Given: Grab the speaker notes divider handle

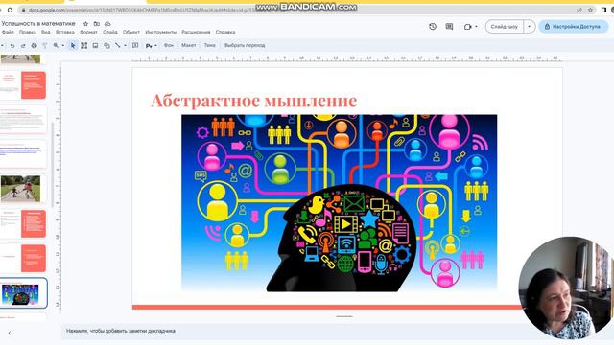Looking at the screenshot, I should click(x=344, y=316).
